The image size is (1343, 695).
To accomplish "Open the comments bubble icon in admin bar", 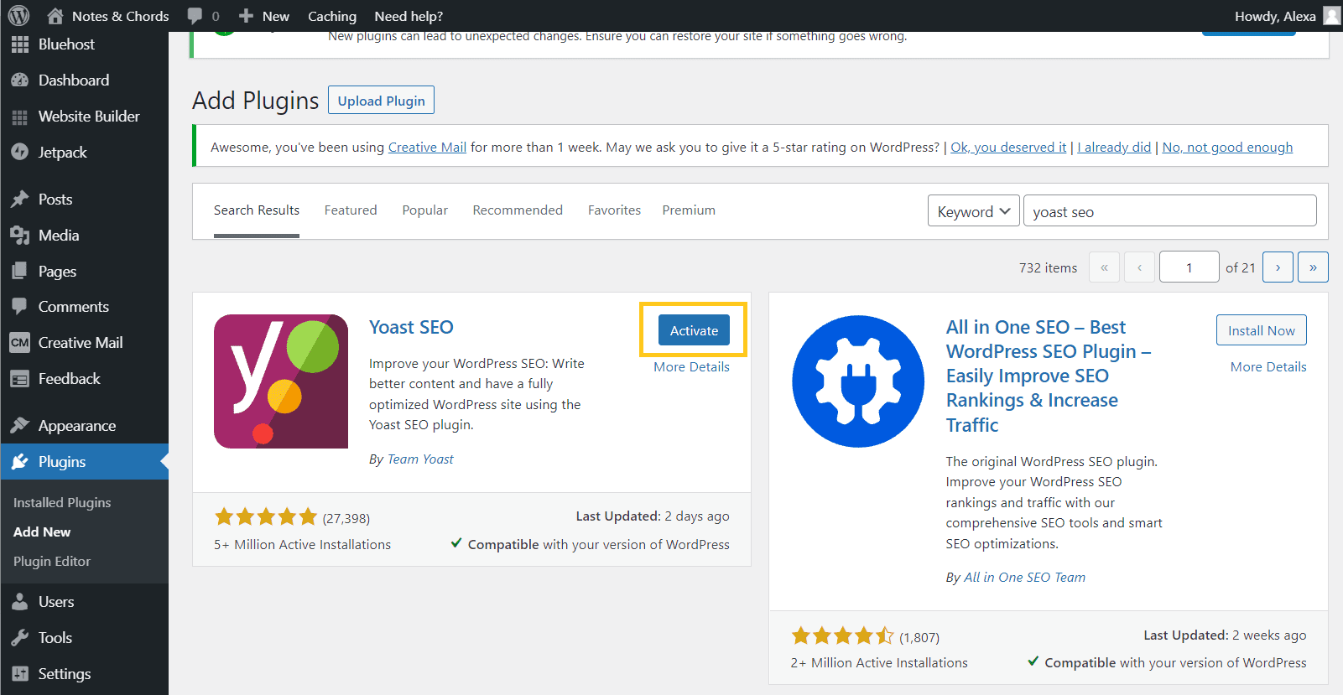I will pos(195,16).
